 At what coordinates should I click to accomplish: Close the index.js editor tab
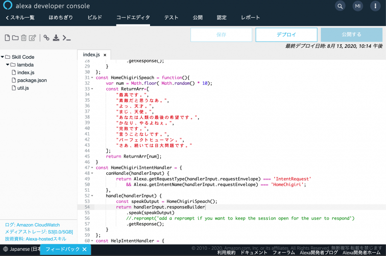[105, 55]
